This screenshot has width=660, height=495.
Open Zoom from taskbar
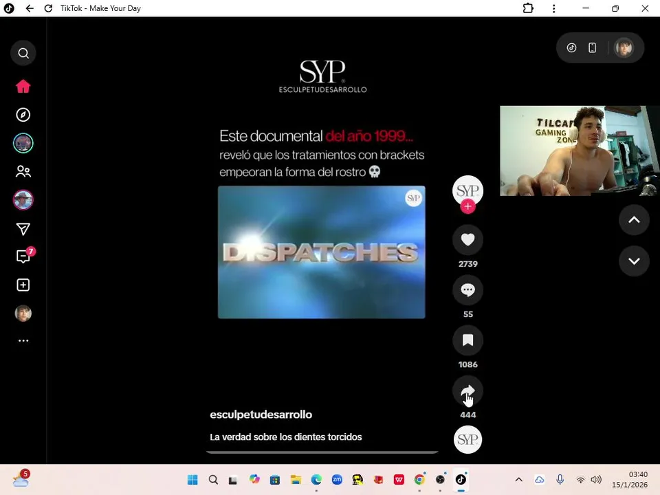click(x=337, y=479)
